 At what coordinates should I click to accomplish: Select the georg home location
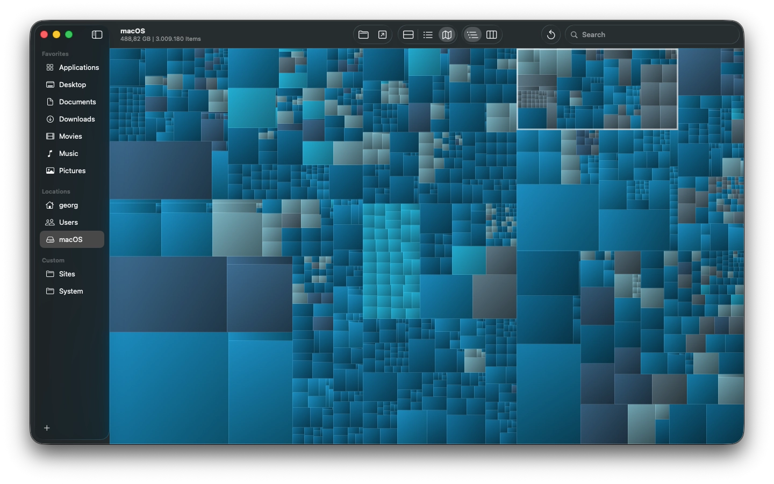[x=72, y=205]
